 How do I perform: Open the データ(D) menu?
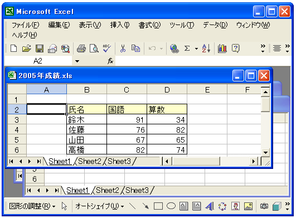click(215, 25)
